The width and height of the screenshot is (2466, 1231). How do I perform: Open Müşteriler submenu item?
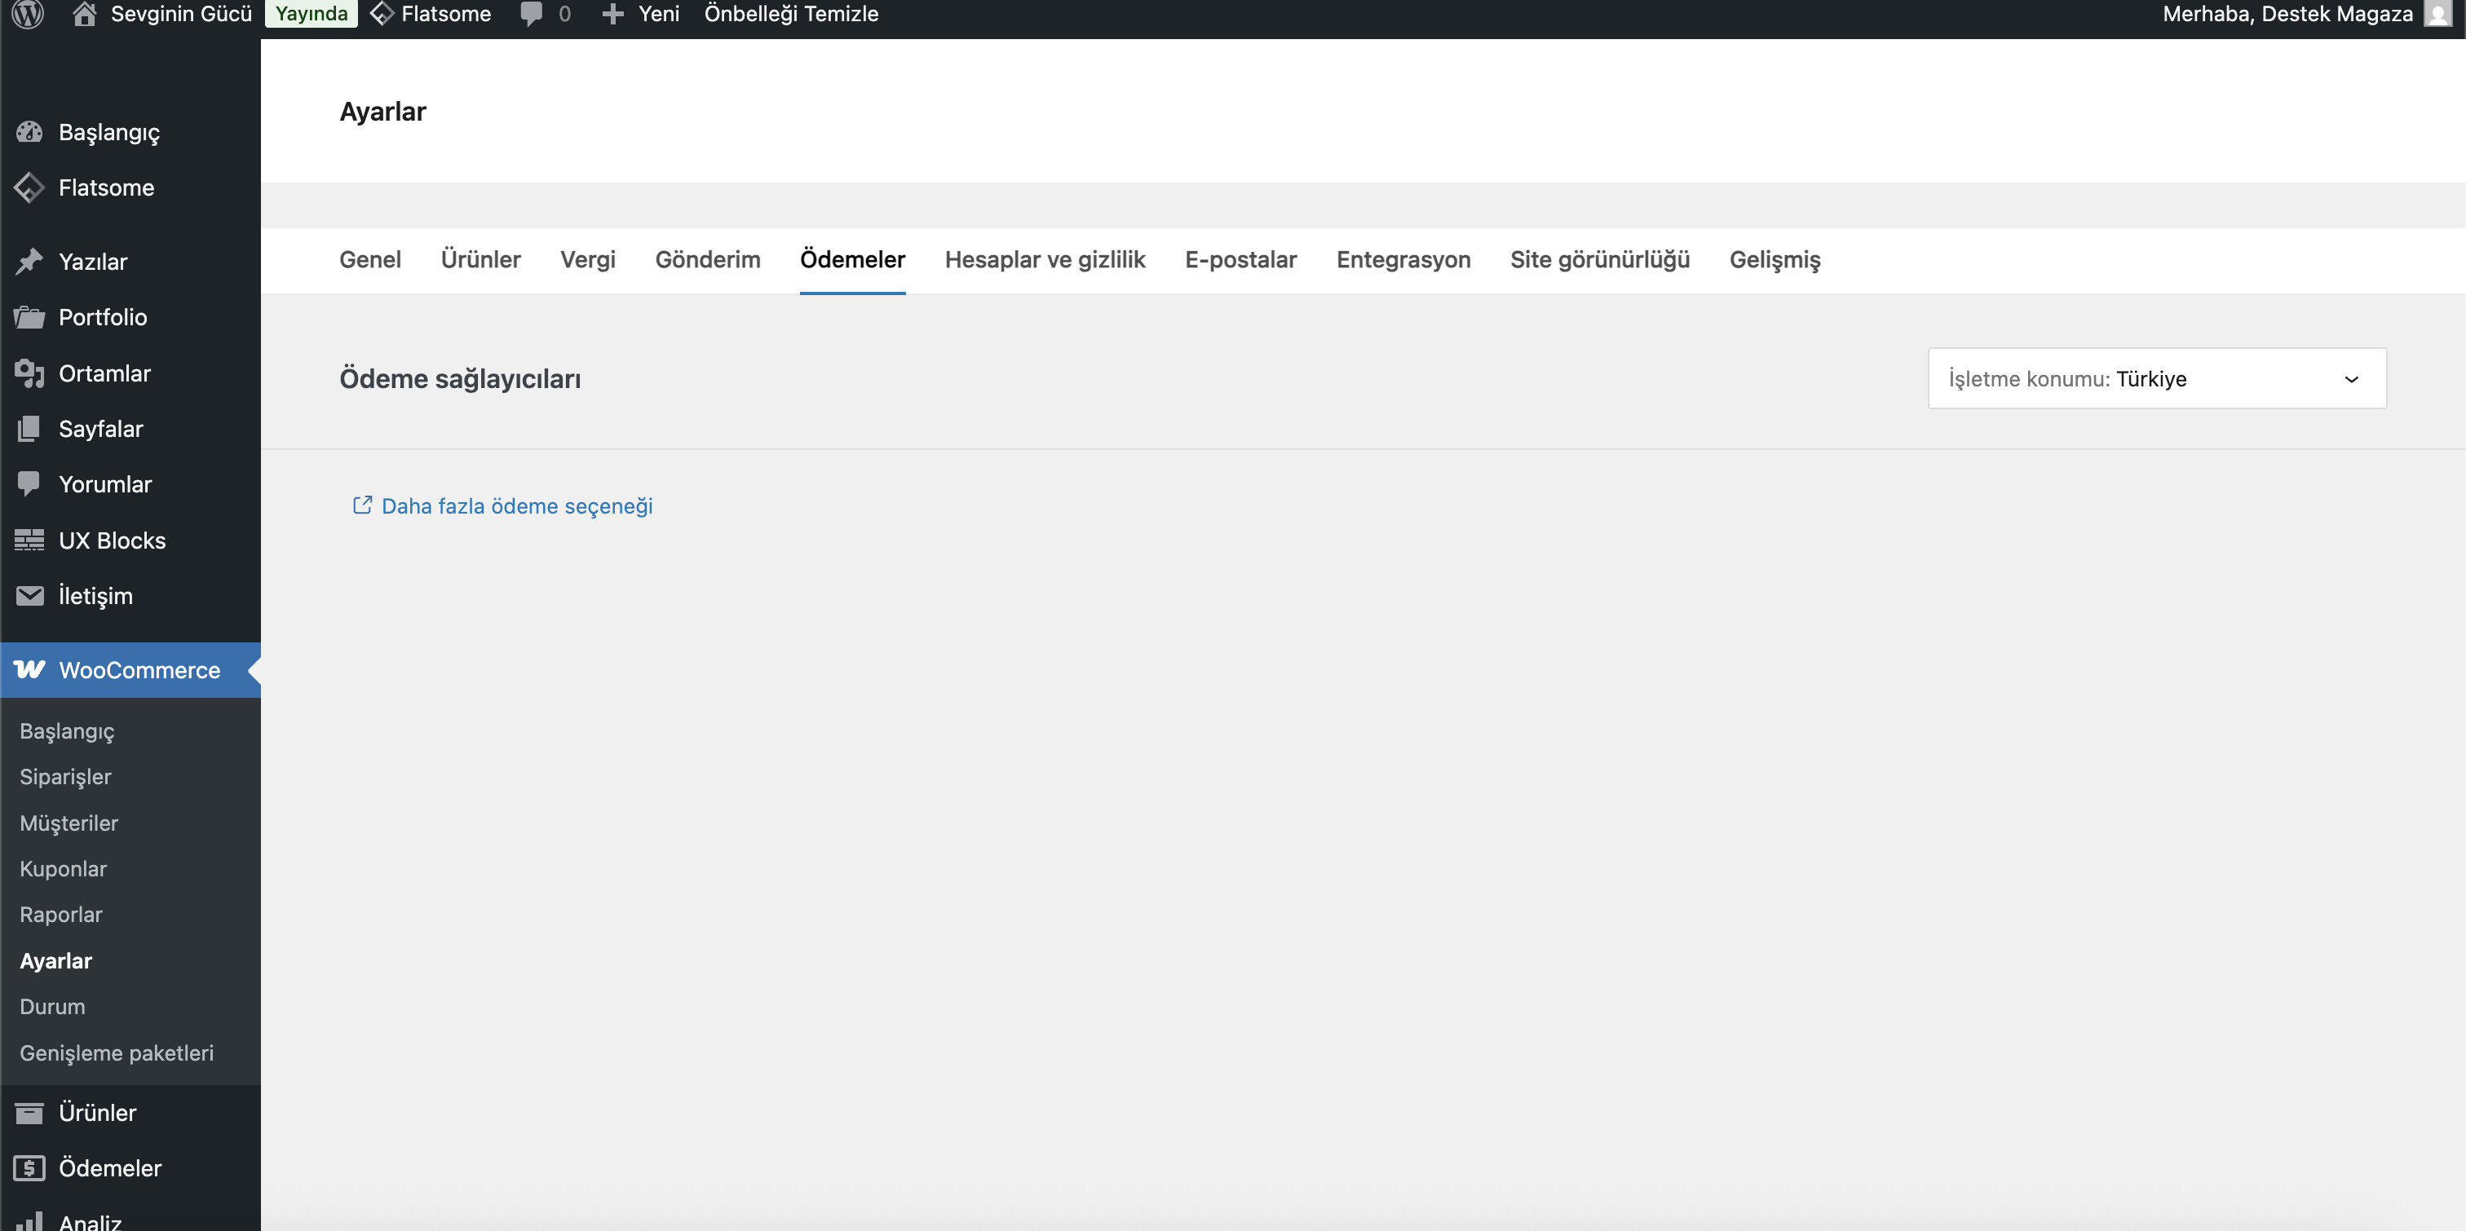(69, 823)
